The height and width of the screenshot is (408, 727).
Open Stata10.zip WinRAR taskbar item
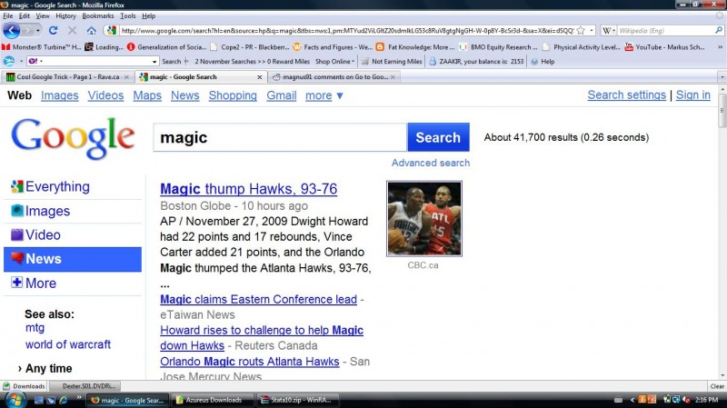pos(297,400)
